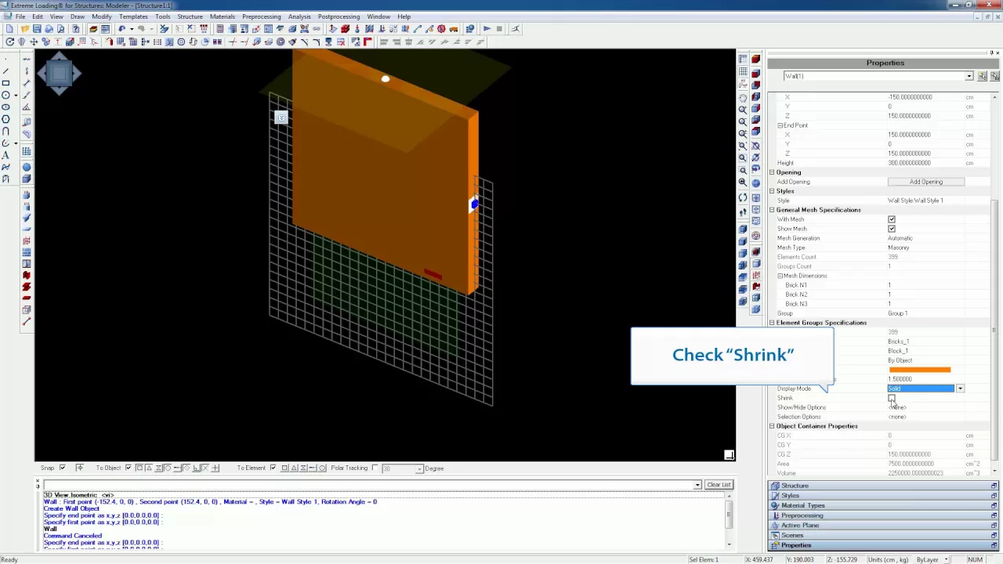Click the Save disk icon in toolbar
The height and width of the screenshot is (564, 1003).
click(37, 29)
